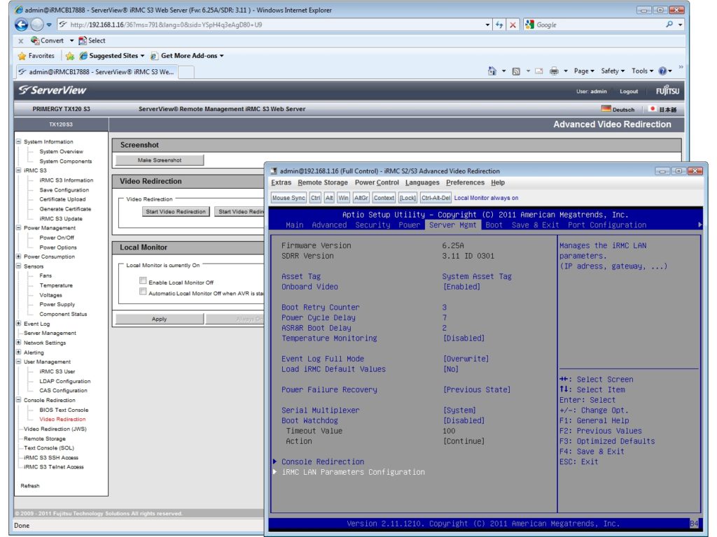Expand the Event Log tree node
This screenshot has height=537, width=717.
[x=18, y=324]
